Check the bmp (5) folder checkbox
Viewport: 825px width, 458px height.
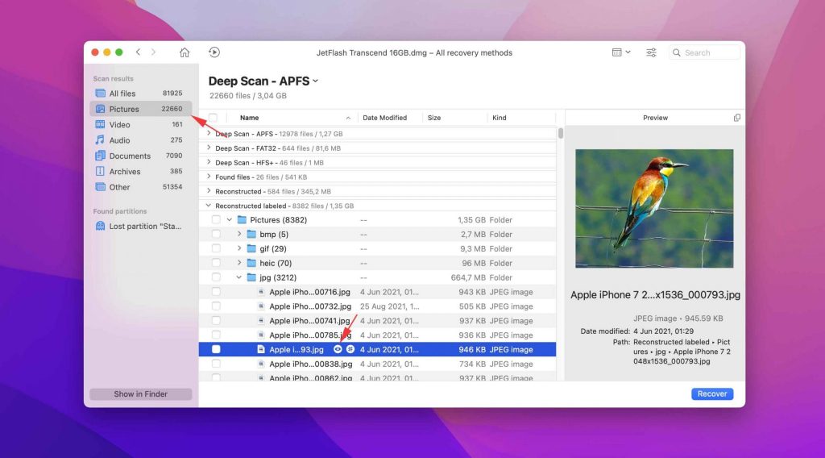pyautogui.click(x=216, y=235)
